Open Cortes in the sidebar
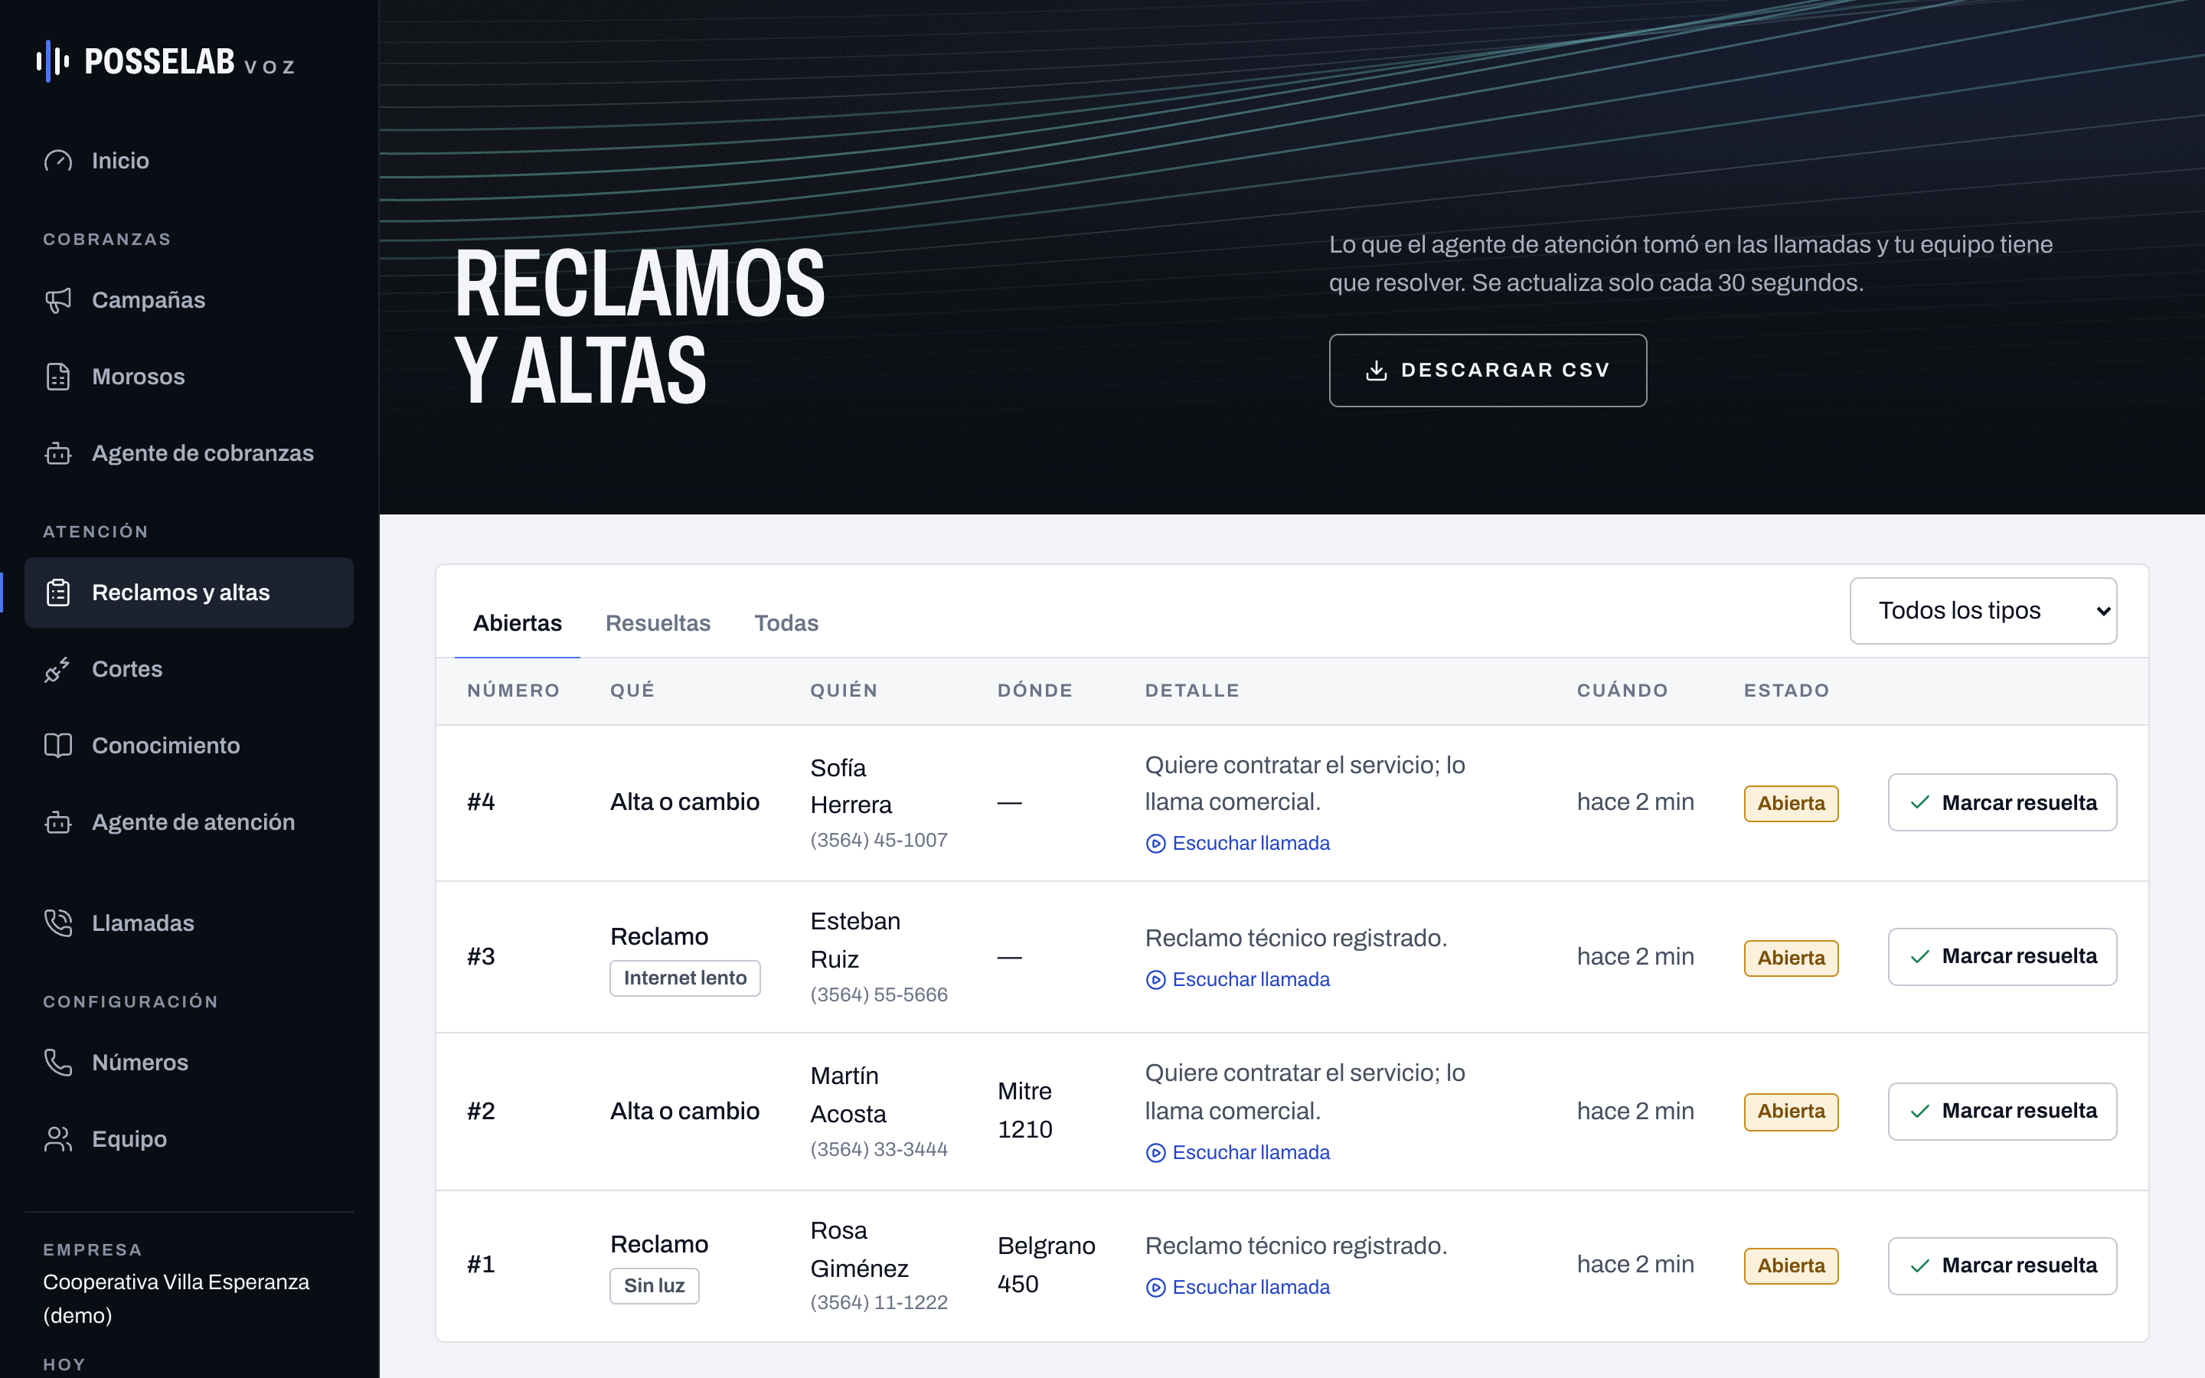Image resolution: width=2205 pixels, height=1378 pixels. [188, 670]
